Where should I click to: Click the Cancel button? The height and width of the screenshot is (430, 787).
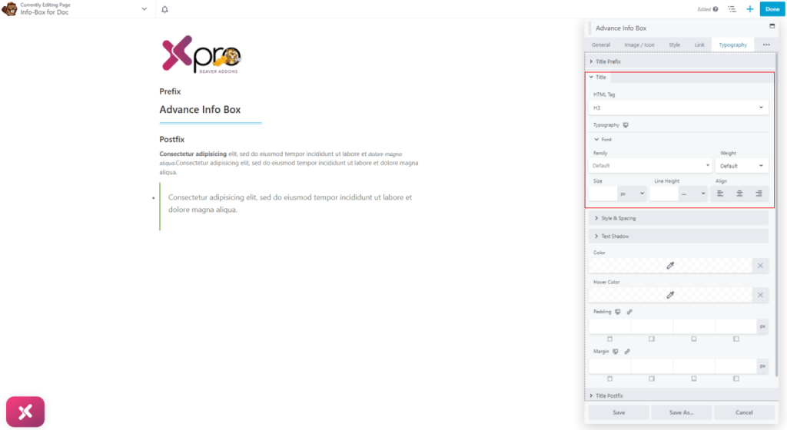click(744, 412)
